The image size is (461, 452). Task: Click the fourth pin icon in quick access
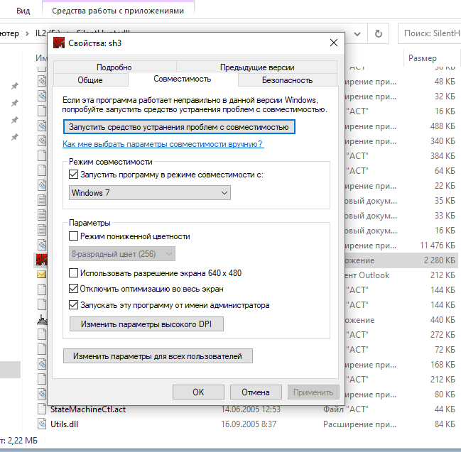[14, 137]
